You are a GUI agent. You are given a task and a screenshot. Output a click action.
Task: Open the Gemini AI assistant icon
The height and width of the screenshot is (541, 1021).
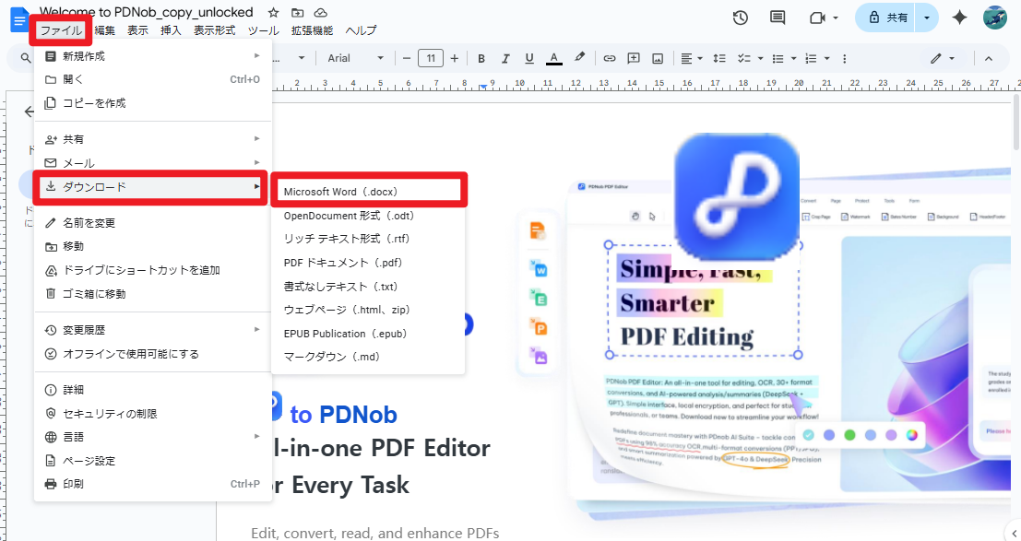(x=958, y=17)
